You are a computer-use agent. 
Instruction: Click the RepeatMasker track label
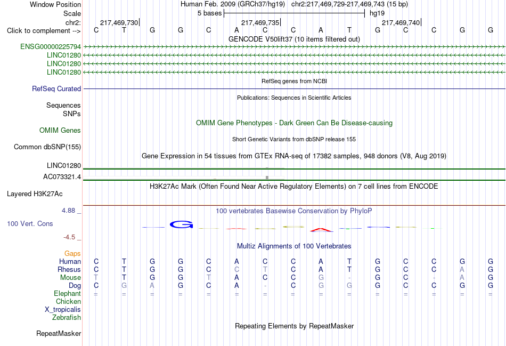(59, 333)
